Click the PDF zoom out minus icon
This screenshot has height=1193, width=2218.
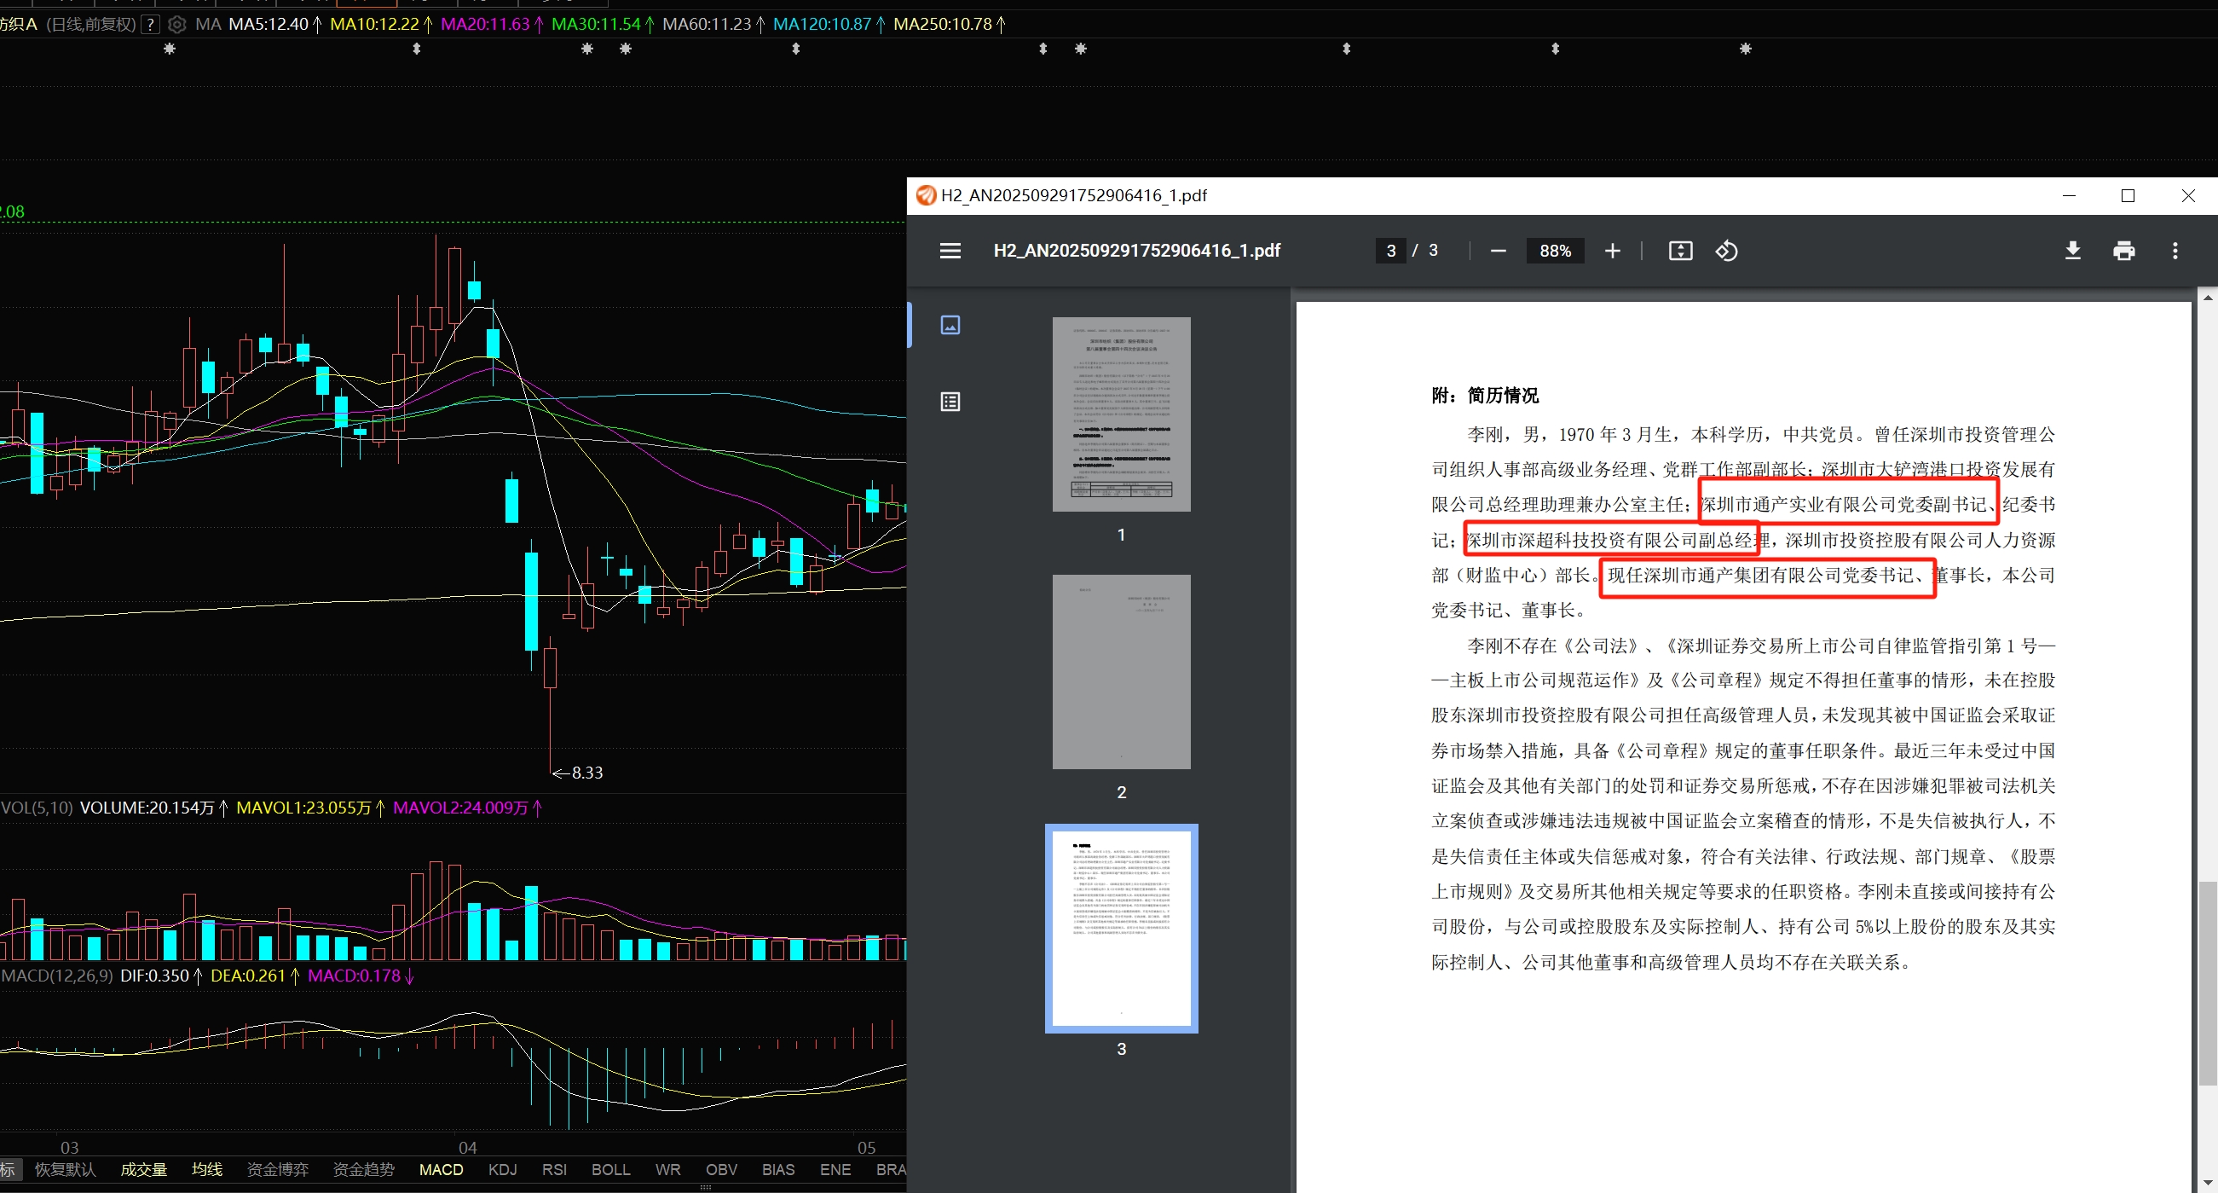point(1499,251)
